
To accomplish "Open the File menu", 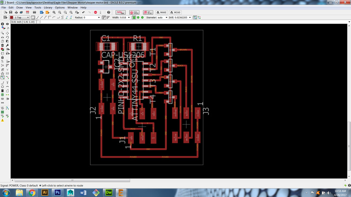I will click(x=4, y=7).
